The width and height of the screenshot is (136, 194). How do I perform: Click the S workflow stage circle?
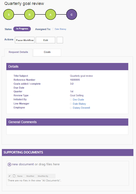point(8,15)
